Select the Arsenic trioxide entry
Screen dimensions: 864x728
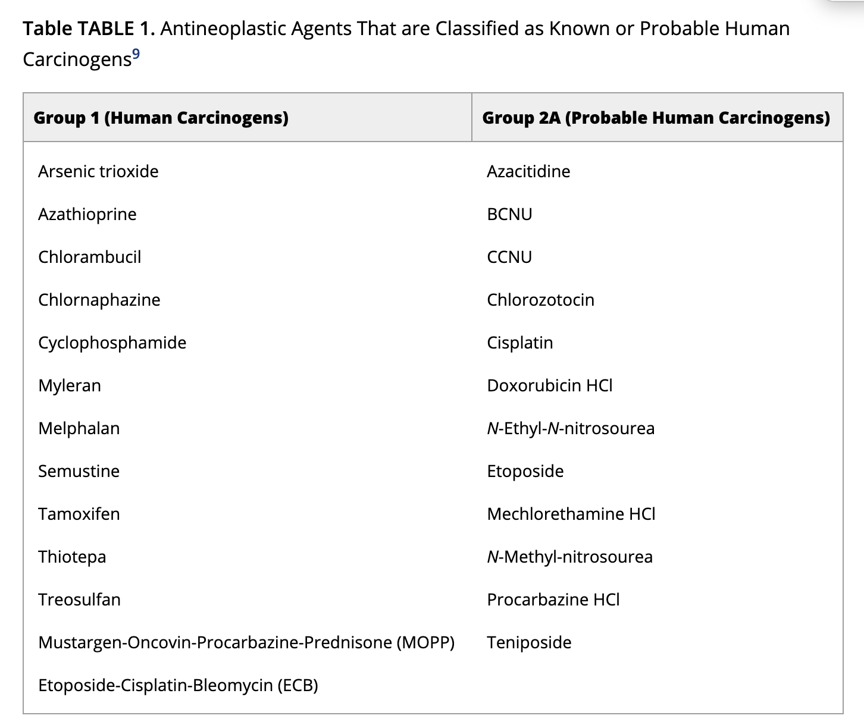[x=98, y=172]
